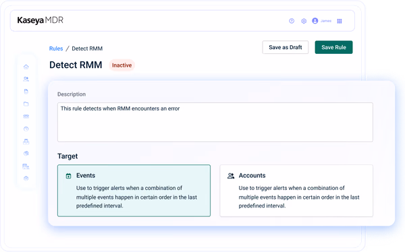
Task: Click the Target section heading
Action: click(x=67, y=156)
